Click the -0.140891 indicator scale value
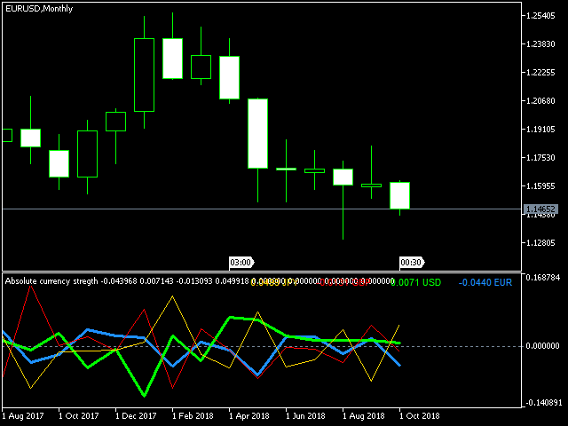This screenshot has width=568, height=426. (x=542, y=402)
